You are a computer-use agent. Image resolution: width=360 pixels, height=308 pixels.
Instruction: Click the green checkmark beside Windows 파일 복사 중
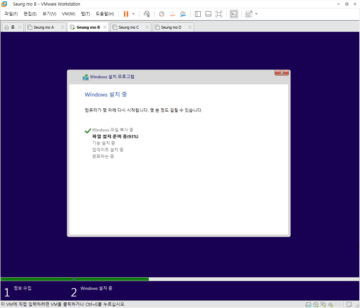pyautogui.click(x=88, y=131)
